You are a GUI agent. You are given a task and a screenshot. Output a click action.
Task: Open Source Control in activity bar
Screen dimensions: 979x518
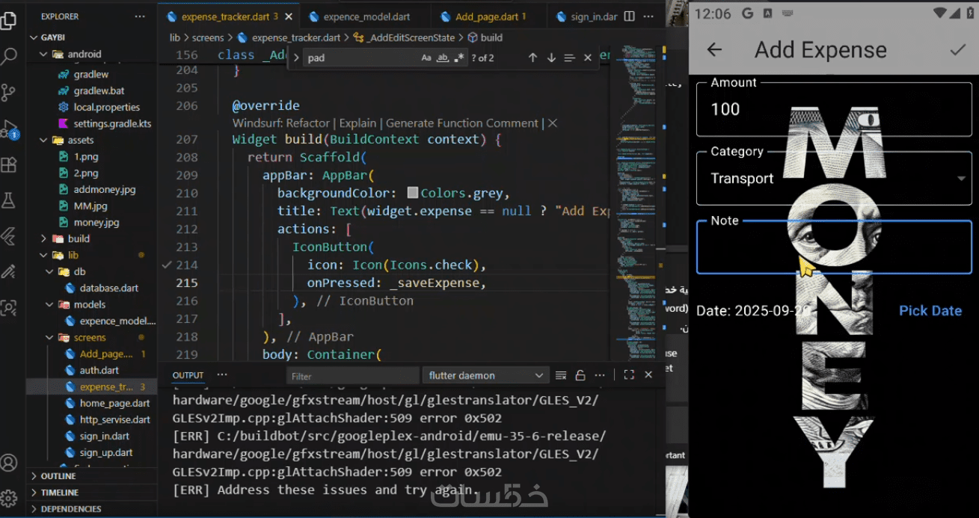[9, 93]
